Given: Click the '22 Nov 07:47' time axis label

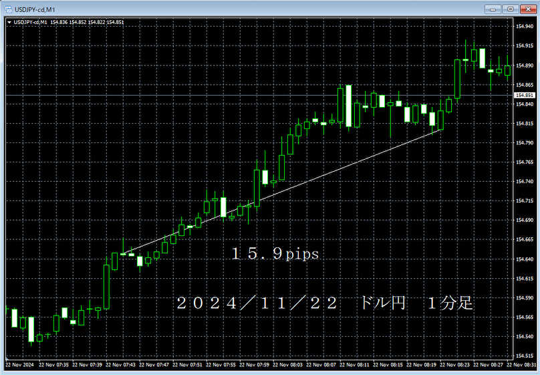Looking at the screenshot, I should pyautogui.click(x=154, y=365).
